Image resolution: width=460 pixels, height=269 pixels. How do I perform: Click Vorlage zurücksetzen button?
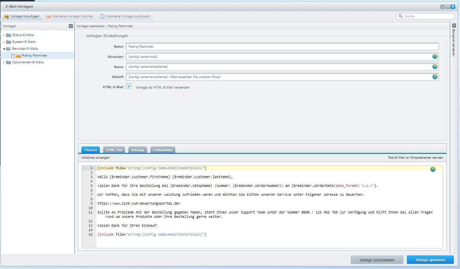coord(377,260)
